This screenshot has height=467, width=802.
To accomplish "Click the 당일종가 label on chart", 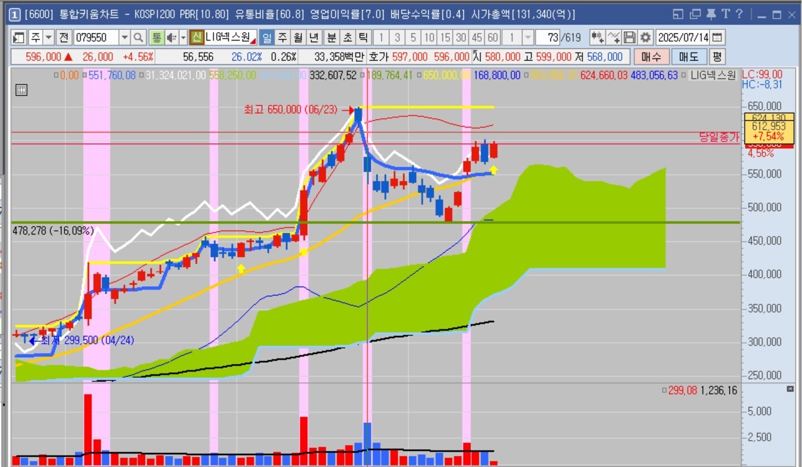I will point(719,137).
